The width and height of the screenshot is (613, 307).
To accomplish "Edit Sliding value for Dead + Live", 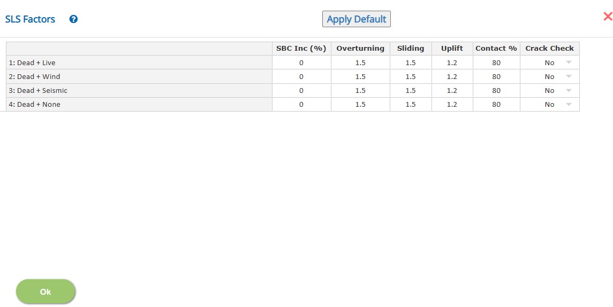I will (411, 62).
